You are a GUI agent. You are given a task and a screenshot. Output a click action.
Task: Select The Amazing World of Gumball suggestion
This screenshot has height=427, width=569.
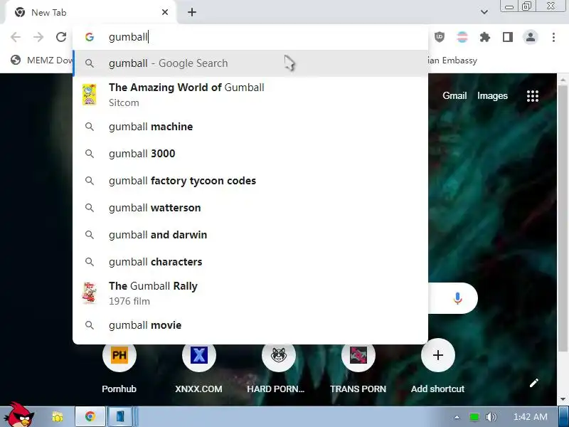pyautogui.click(x=250, y=95)
